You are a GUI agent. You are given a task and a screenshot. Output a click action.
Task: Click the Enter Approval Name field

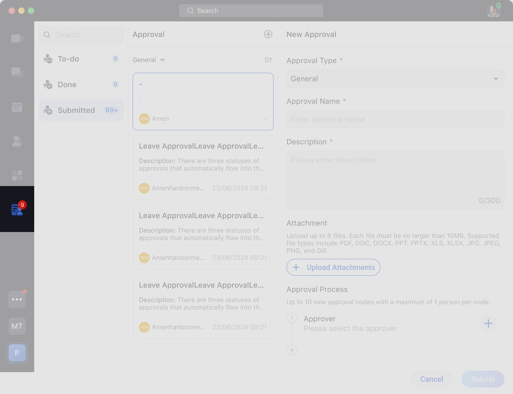point(395,119)
